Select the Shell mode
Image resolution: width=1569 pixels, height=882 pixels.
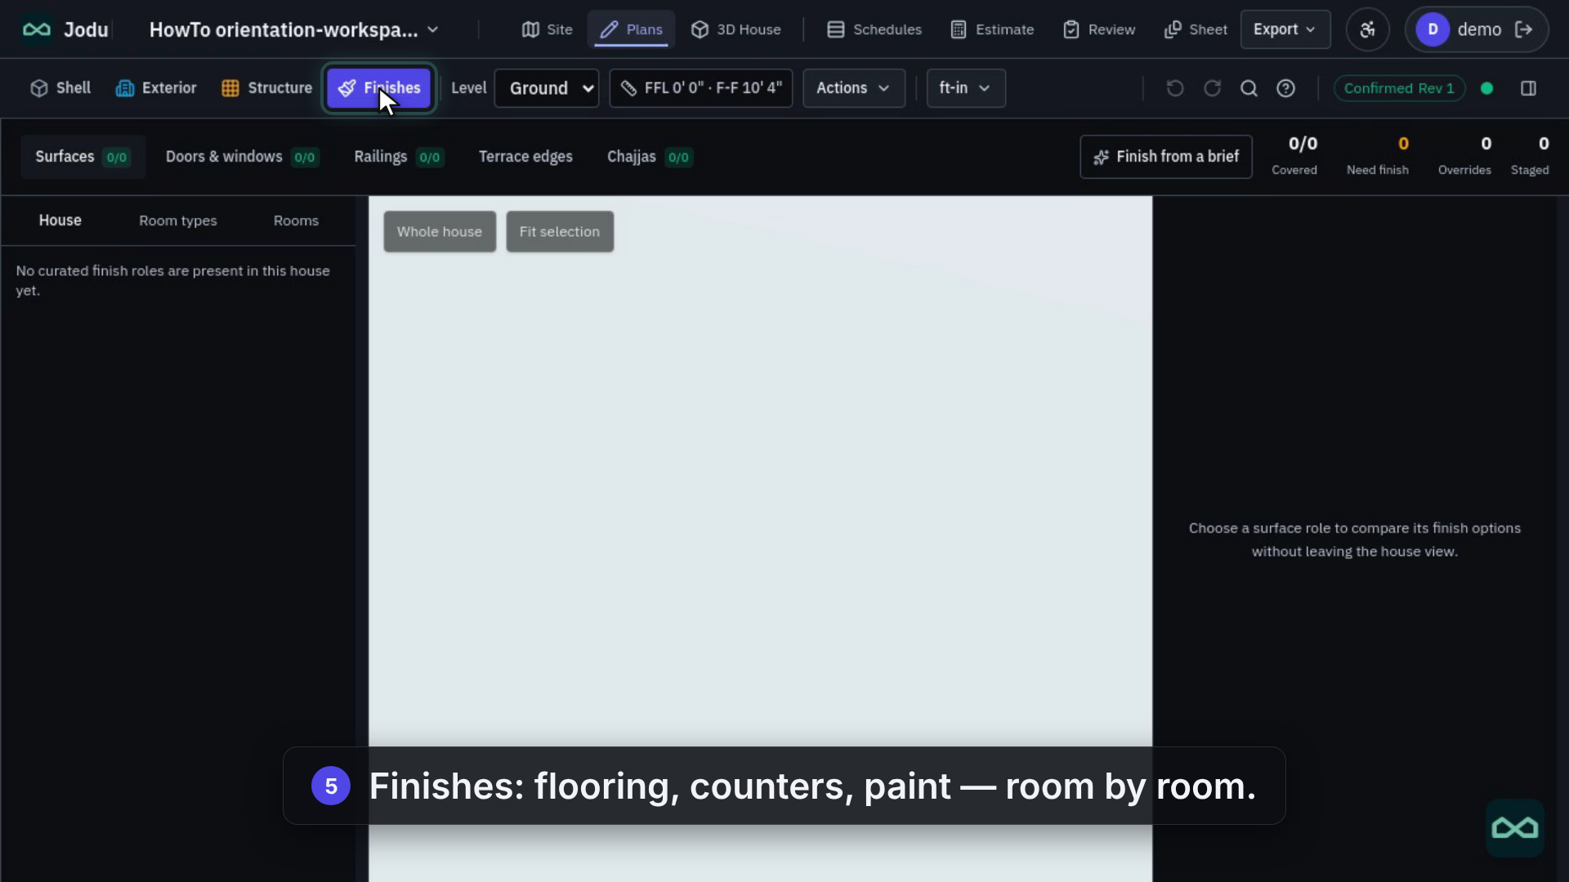coord(60,88)
